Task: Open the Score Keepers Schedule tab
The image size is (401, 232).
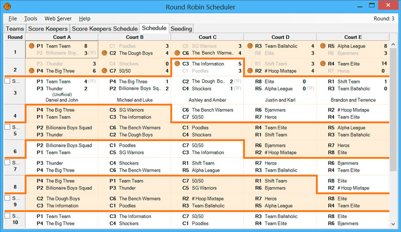Action: point(104,28)
